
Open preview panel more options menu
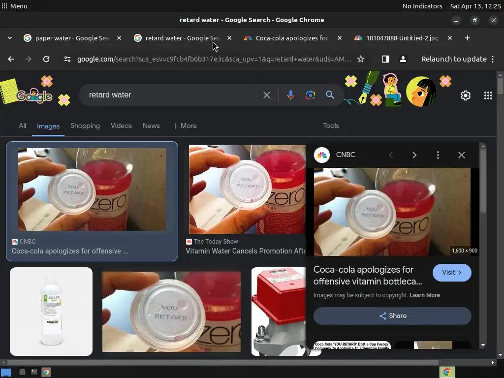click(438, 155)
